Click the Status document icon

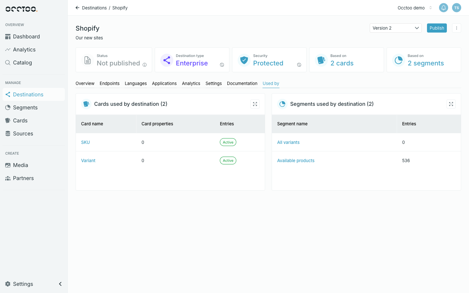click(88, 60)
